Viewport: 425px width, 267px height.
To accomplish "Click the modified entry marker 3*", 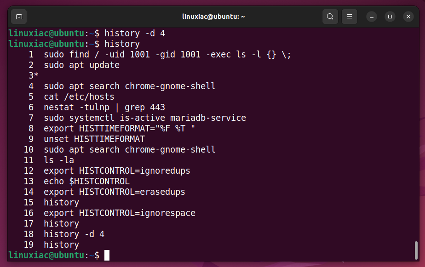I will 33,76.
